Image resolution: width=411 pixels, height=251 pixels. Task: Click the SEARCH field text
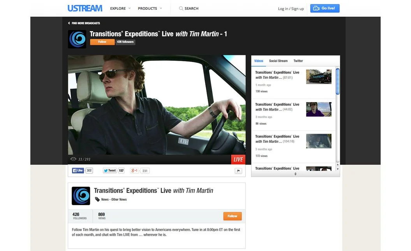coord(191,9)
